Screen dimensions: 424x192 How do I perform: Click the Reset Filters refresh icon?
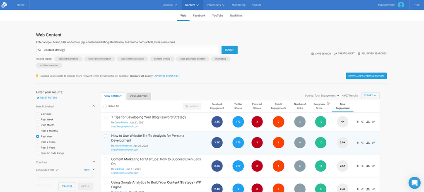click(x=38, y=97)
